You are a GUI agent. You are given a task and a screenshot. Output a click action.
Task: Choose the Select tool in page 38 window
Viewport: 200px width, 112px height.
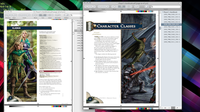[50, 15]
